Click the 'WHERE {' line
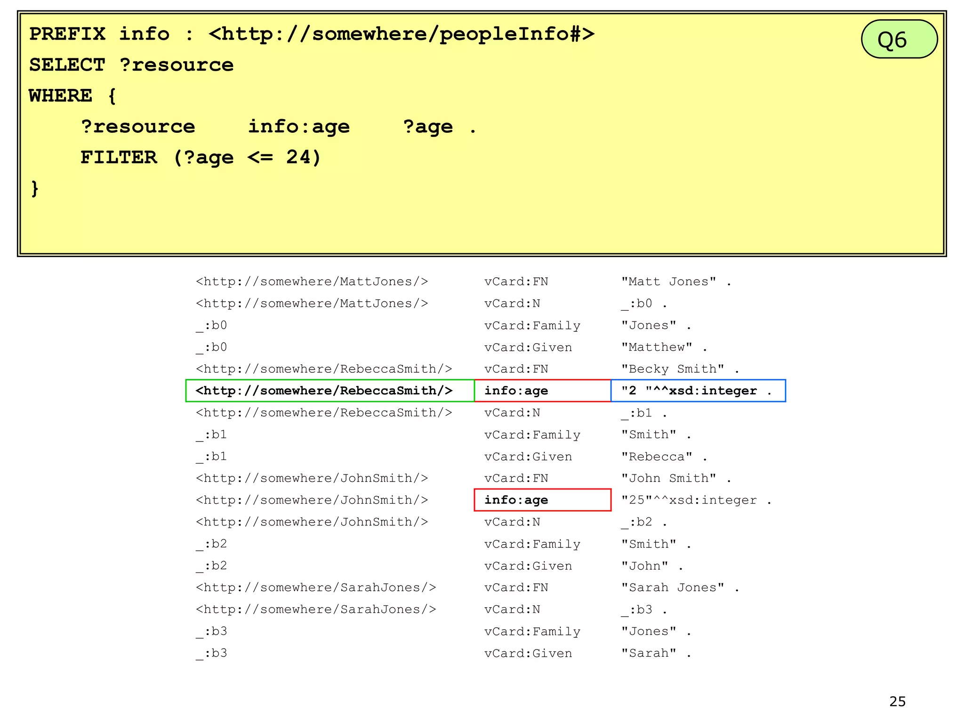This screenshot has height=723, width=964. click(72, 96)
